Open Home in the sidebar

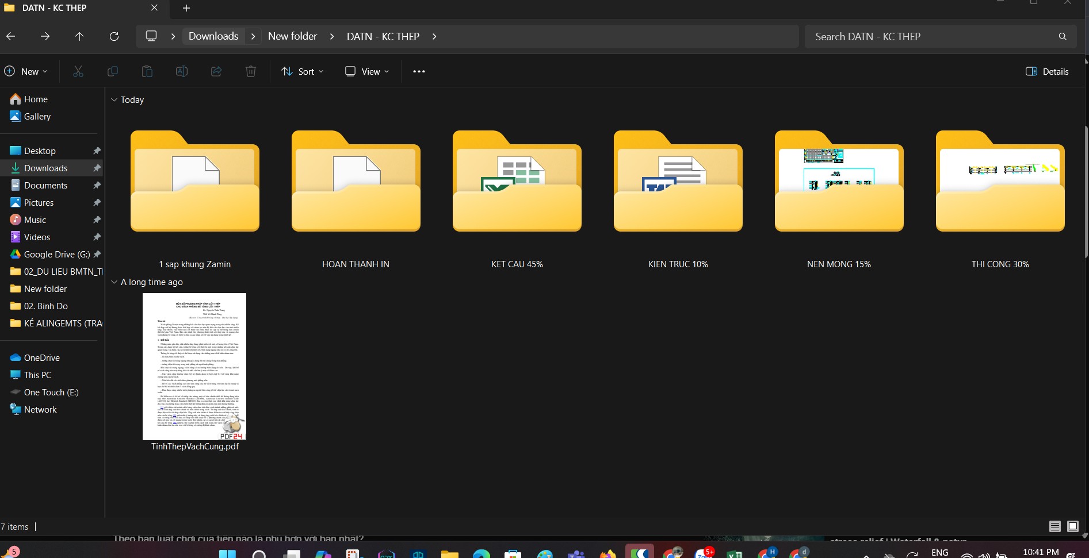click(36, 99)
